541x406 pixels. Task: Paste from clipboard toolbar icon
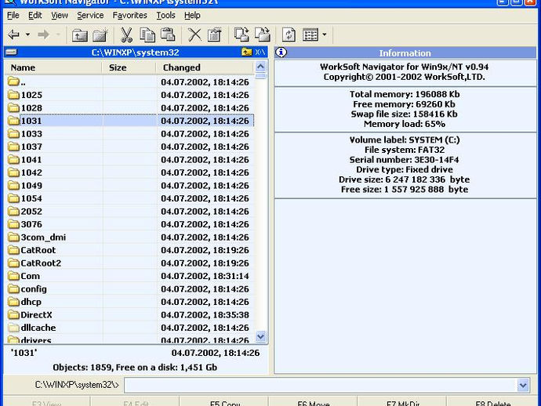pyautogui.click(x=169, y=34)
